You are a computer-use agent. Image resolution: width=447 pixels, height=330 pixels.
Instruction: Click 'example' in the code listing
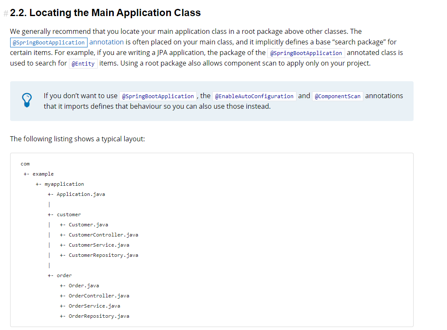click(43, 174)
